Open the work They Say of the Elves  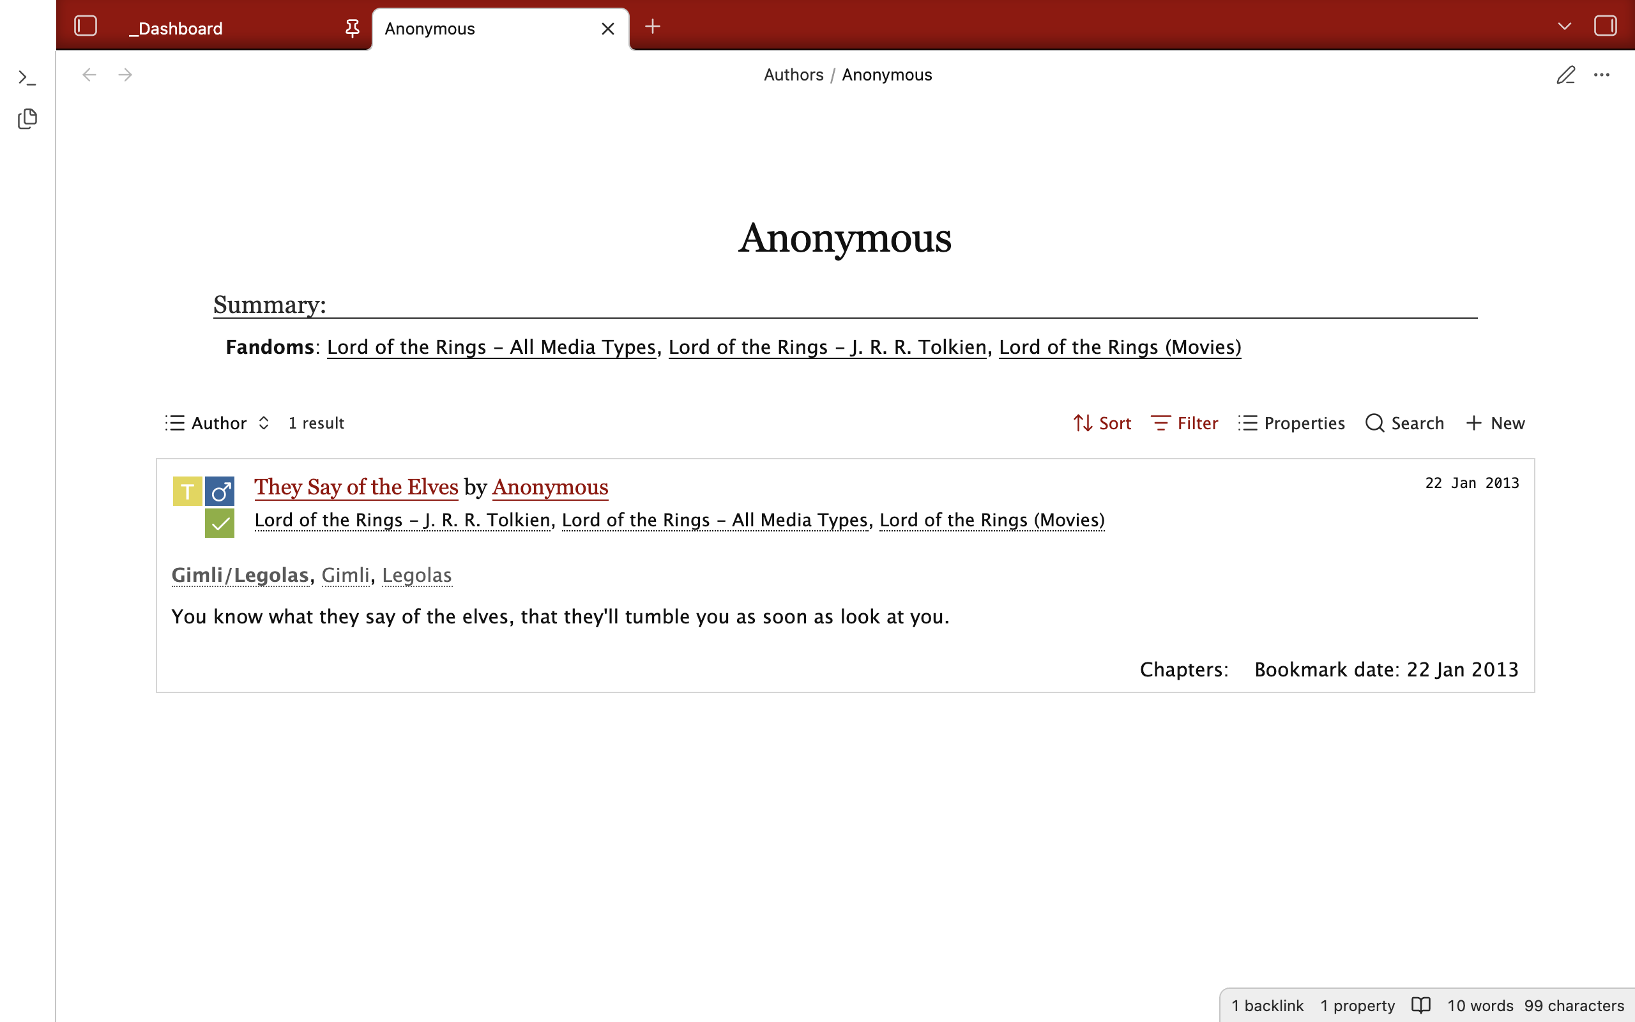click(356, 487)
